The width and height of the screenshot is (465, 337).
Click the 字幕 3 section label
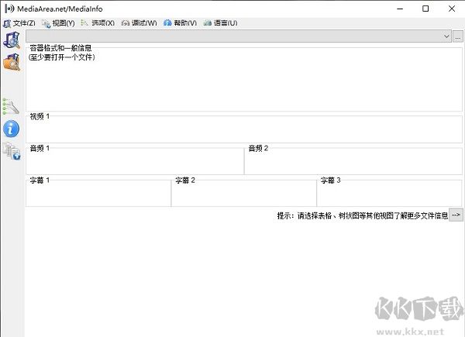330,181
